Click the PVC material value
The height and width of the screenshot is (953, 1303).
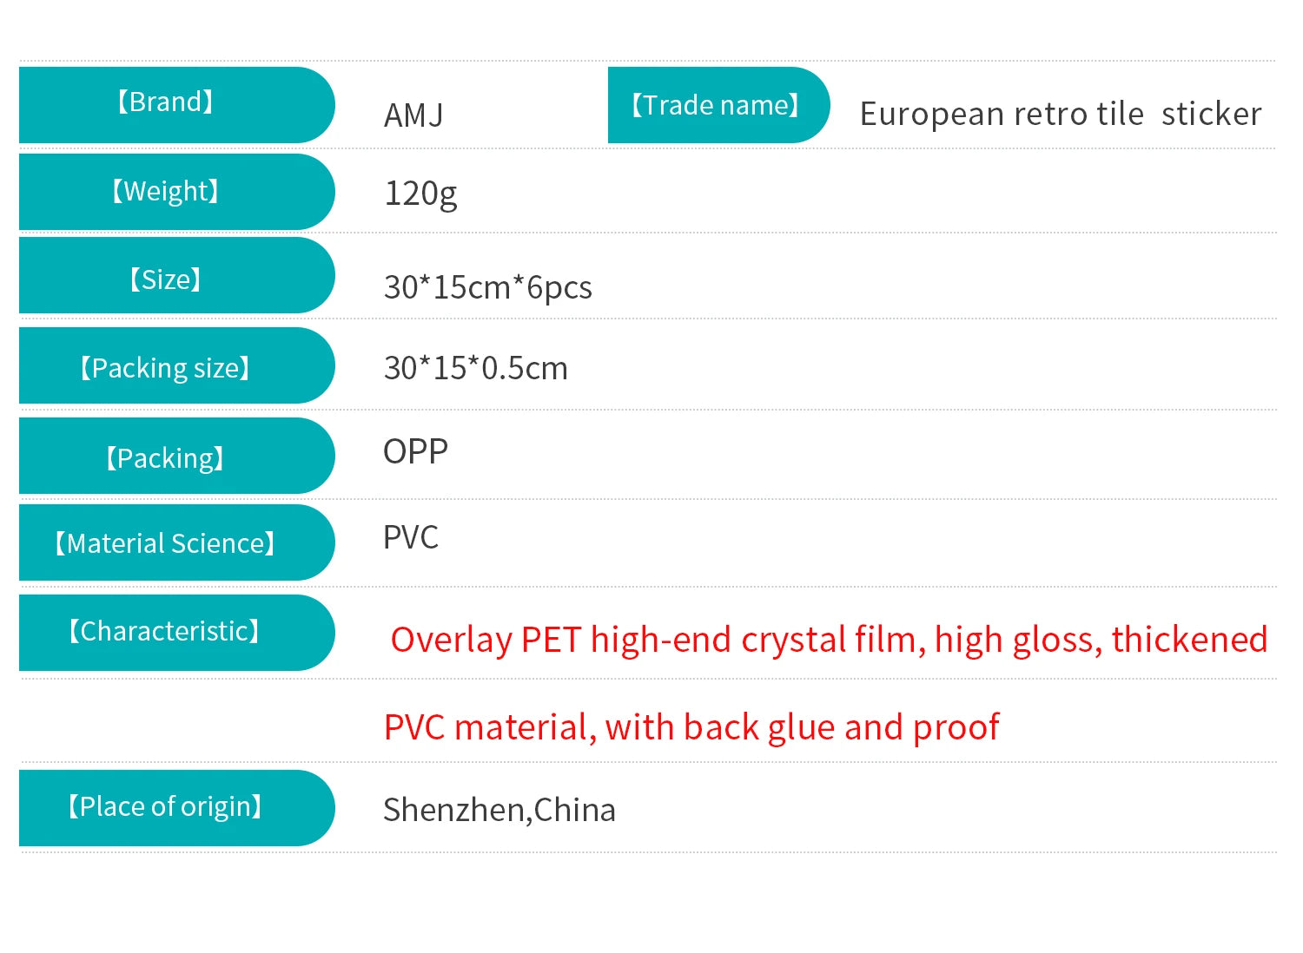coord(411,538)
